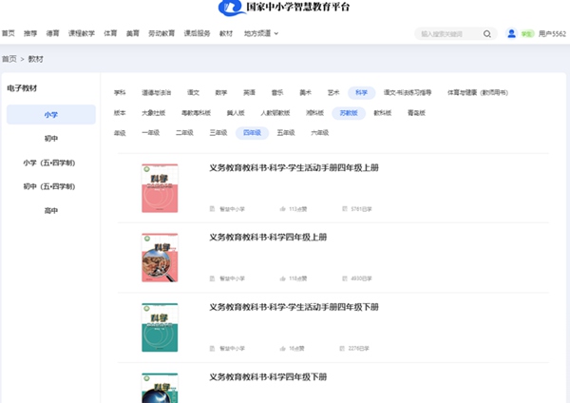
Task: Click the source icon for 学生活动手册四年级下册
Action: [x=212, y=349]
